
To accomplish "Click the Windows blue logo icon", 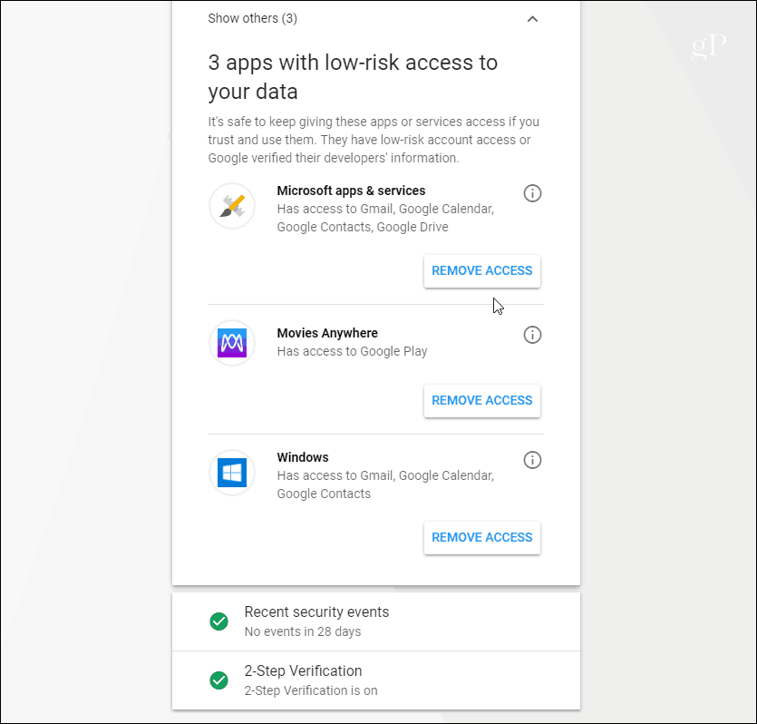I will (232, 473).
